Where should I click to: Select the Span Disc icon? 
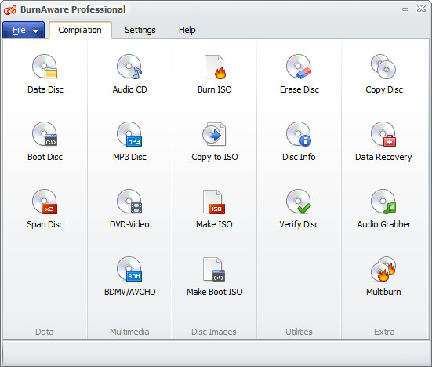pos(45,209)
